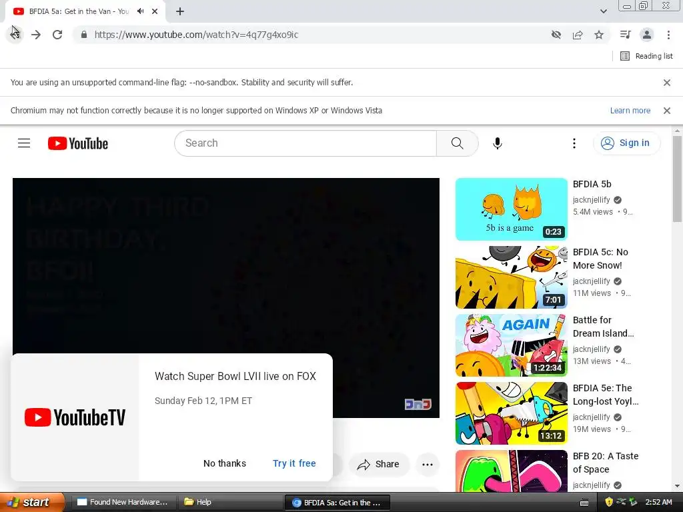Open the Reading list
Viewport: 683px width, 512px height.
coord(646,56)
